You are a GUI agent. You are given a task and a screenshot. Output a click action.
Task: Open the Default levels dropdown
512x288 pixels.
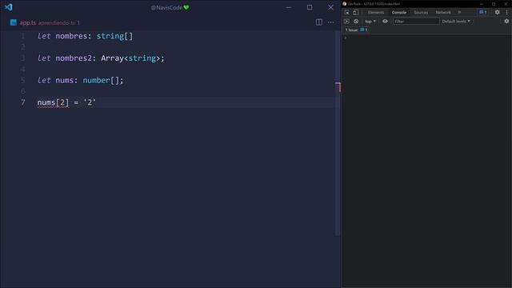click(456, 22)
